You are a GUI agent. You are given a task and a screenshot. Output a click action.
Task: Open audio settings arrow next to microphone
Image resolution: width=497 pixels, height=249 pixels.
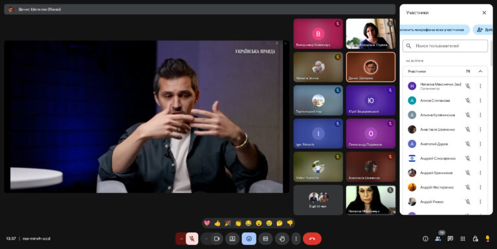click(x=181, y=239)
